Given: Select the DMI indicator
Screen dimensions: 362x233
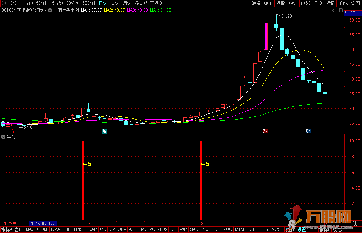Looking at the screenshot, I should point(44,229).
